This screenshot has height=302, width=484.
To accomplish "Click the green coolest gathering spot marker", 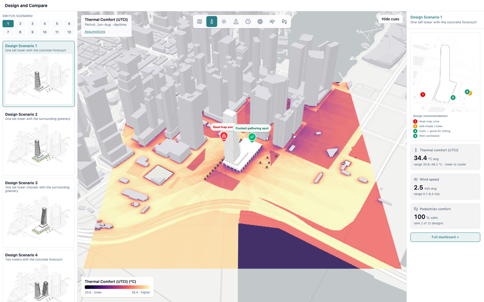I will [252, 137].
